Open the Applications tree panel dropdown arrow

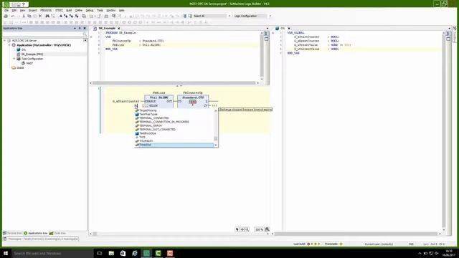(x=75, y=29)
